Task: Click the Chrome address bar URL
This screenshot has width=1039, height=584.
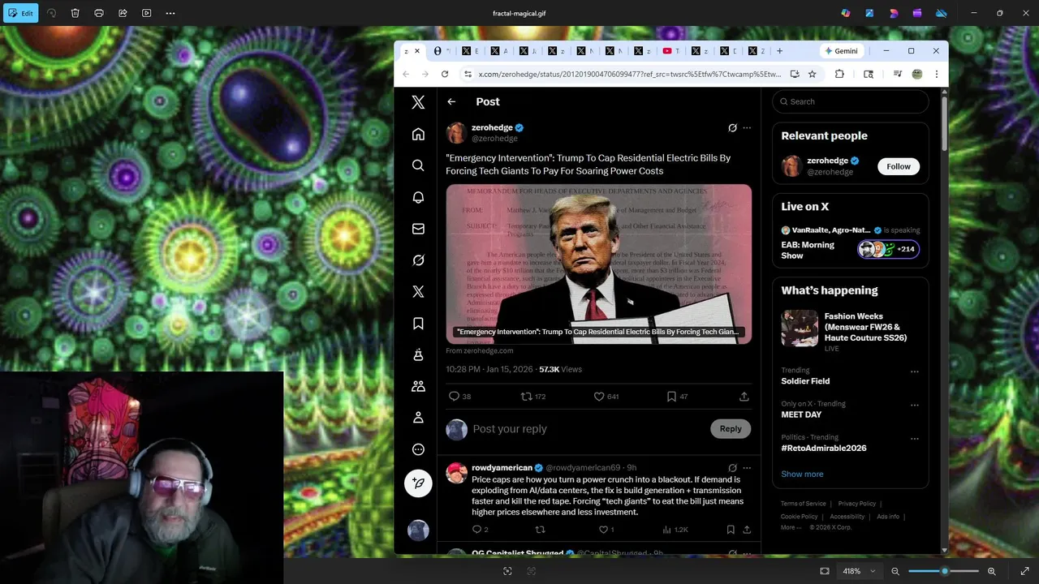Action: (629, 74)
